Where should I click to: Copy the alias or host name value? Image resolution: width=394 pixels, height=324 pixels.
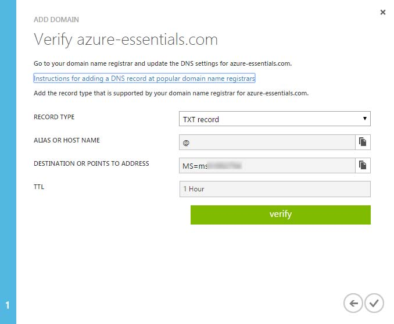click(363, 142)
